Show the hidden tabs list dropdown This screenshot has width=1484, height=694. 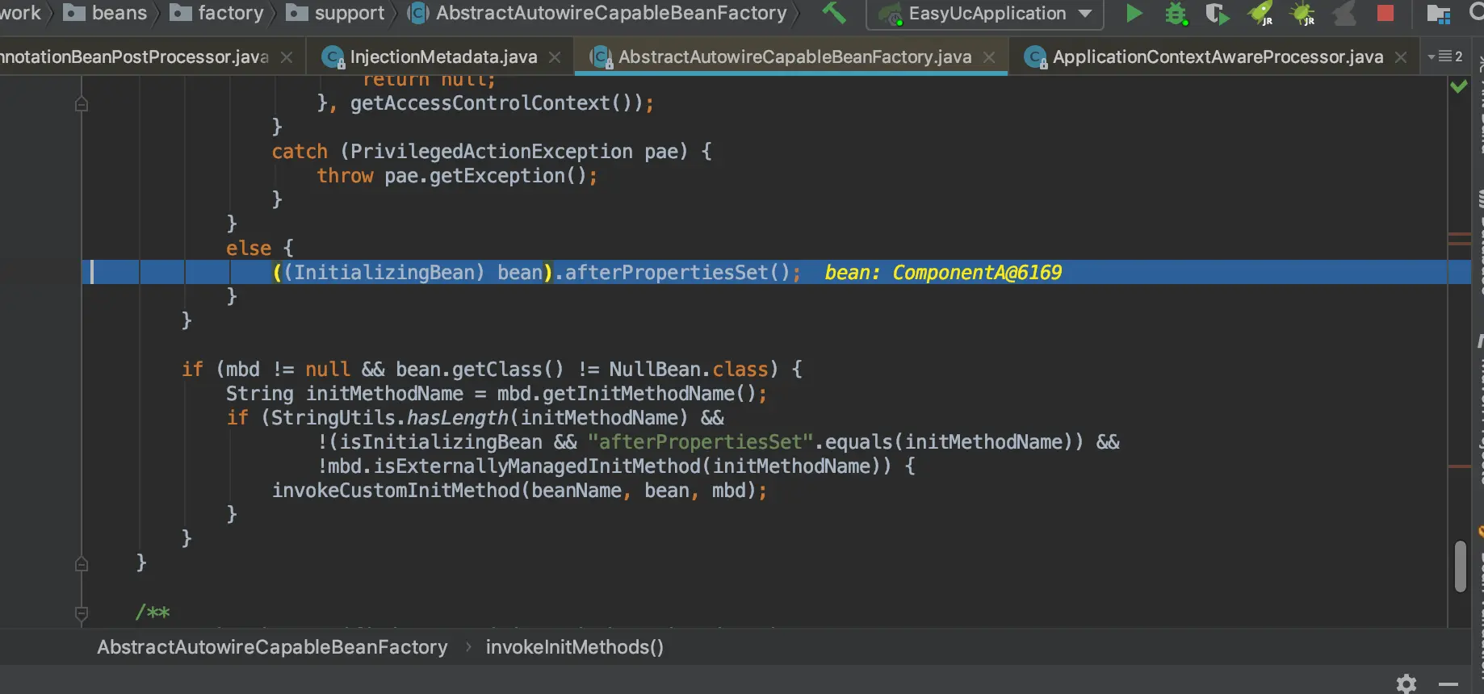click(x=1445, y=56)
